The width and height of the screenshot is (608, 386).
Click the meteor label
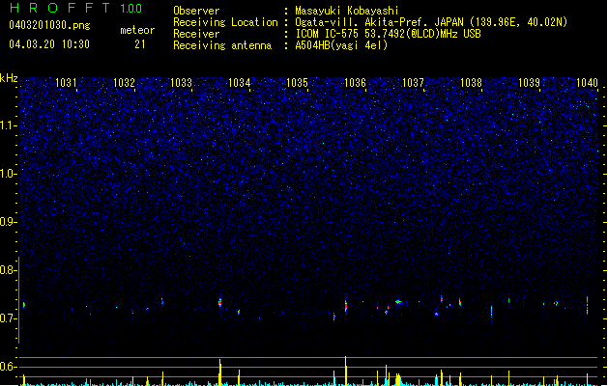(x=137, y=30)
